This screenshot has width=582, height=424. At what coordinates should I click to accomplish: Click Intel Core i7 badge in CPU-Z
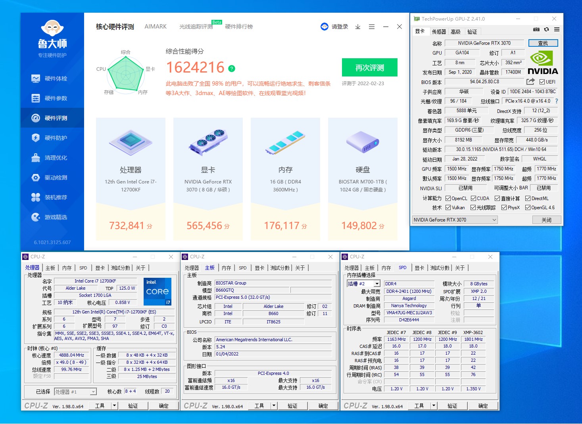[158, 292]
